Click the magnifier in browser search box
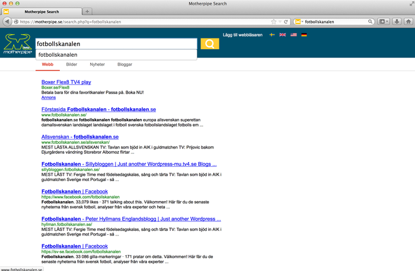 (x=370, y=22)
